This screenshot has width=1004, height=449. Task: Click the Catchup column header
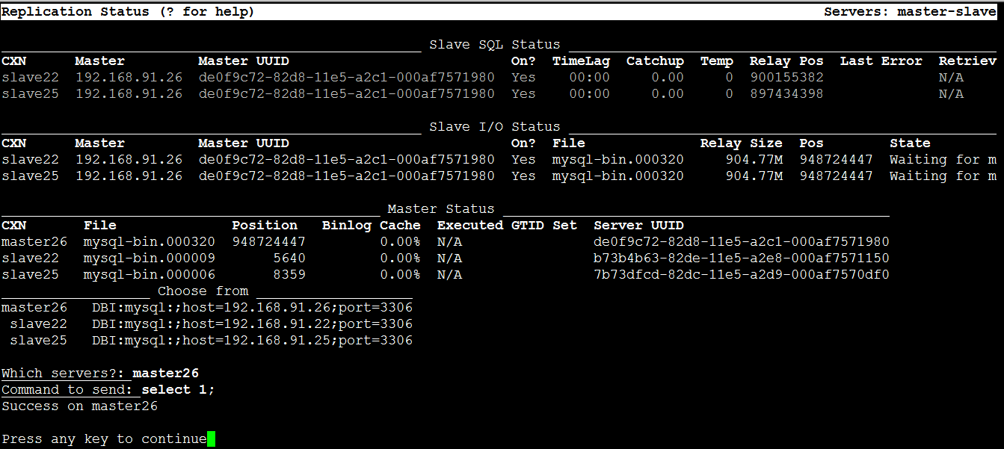pos(655,61)
